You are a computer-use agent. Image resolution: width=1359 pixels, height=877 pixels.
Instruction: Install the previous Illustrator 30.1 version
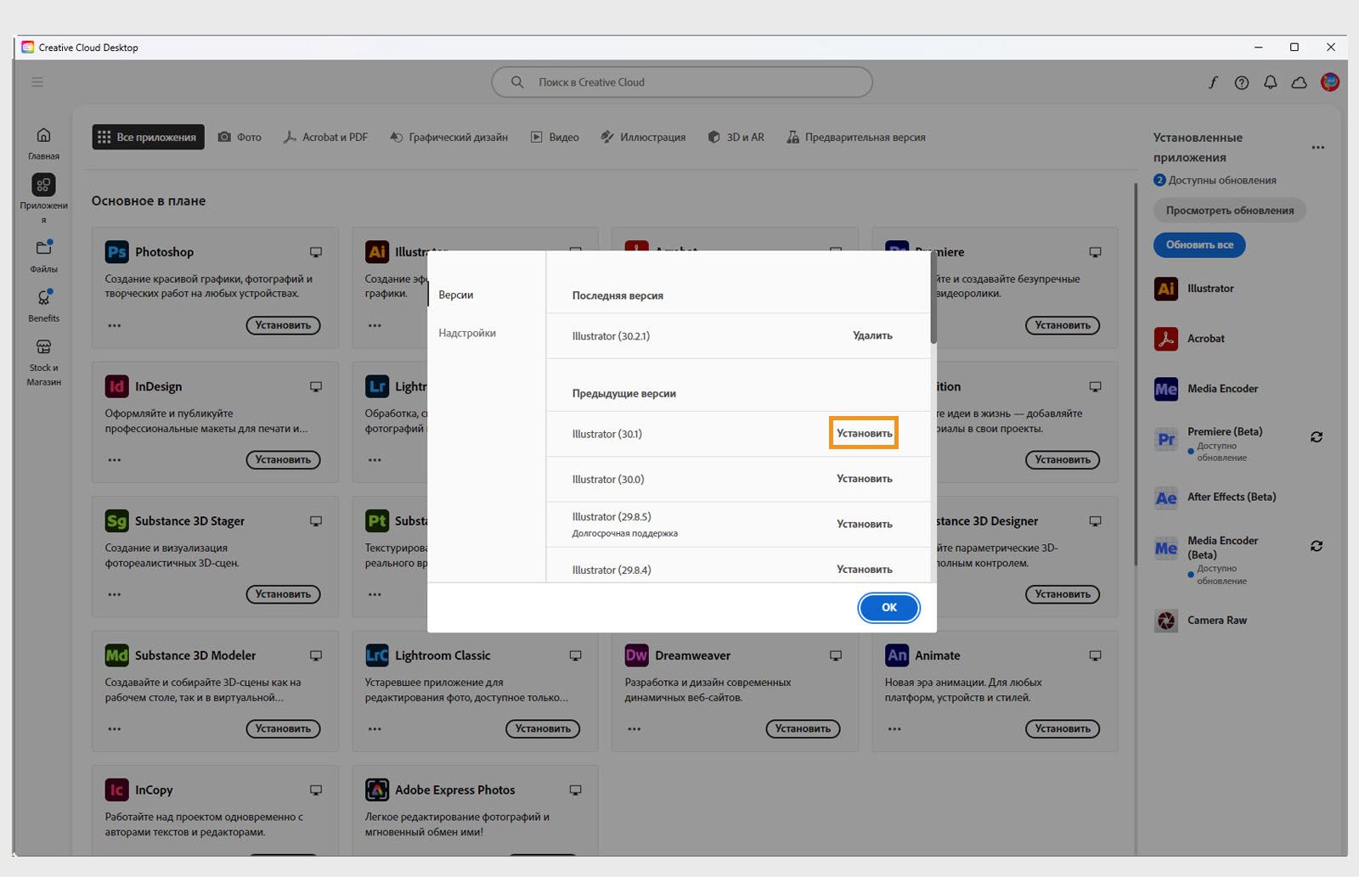pyautogui.click(x=863, y=433)
